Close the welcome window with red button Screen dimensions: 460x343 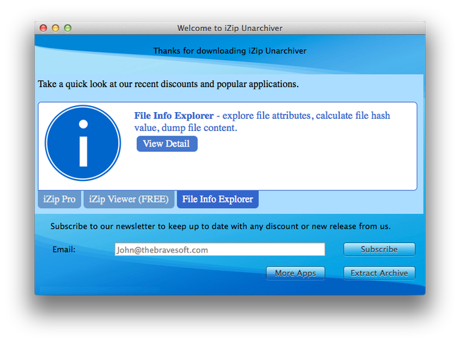click(43, 28)
